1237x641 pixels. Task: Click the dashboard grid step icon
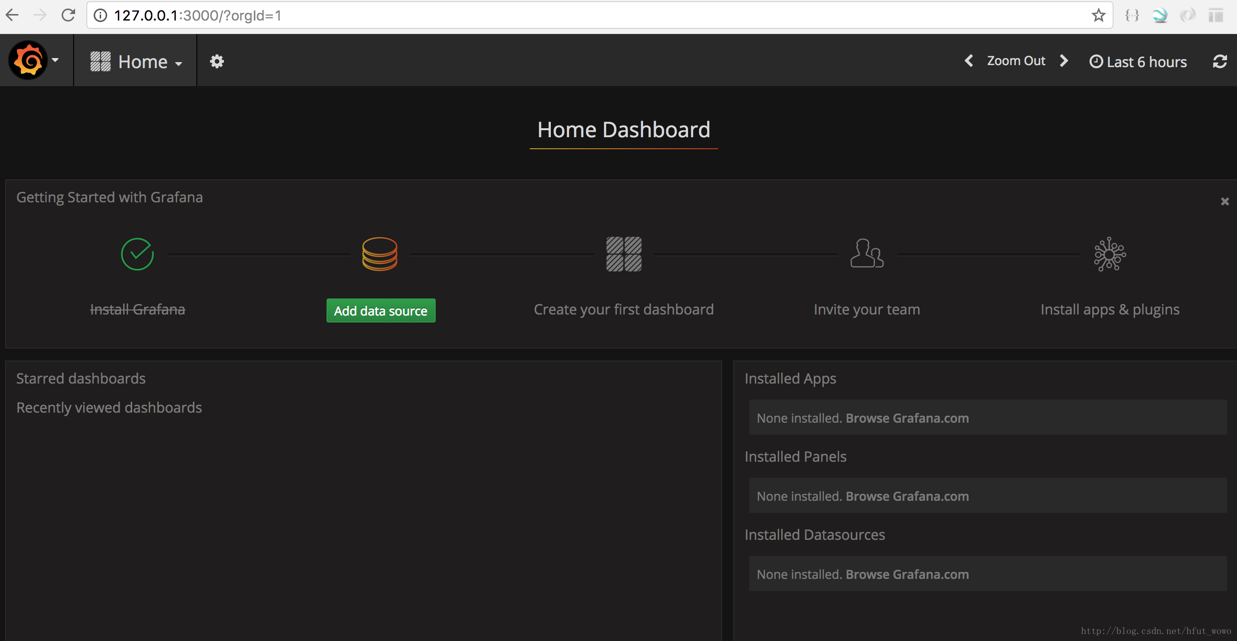click(x=624, y=254)
